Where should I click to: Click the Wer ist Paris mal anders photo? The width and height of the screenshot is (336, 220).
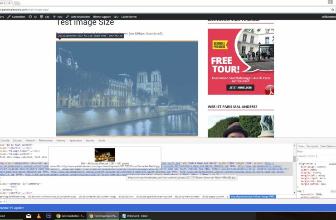241,126
